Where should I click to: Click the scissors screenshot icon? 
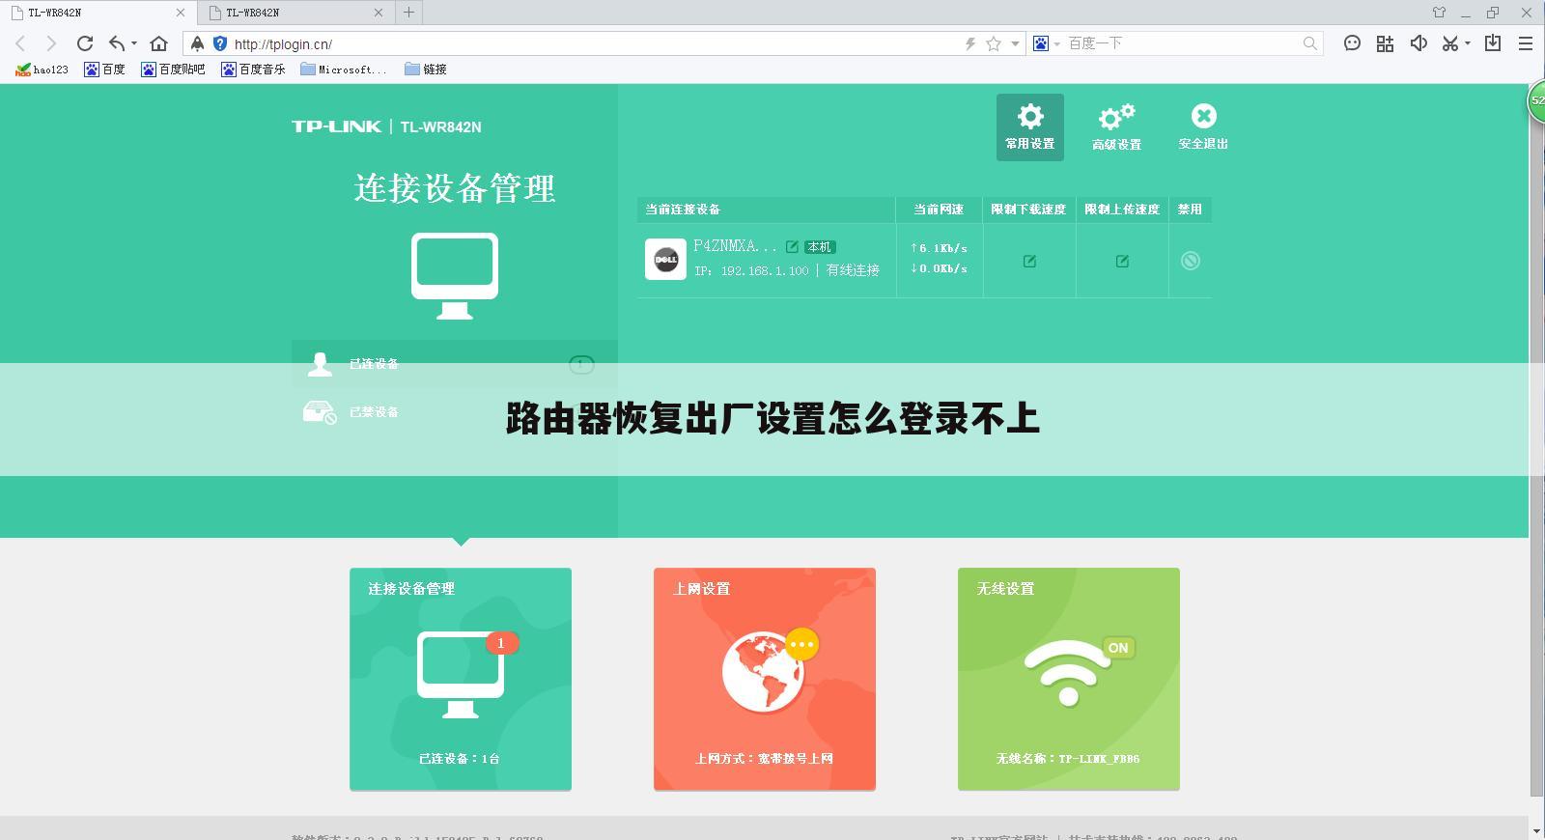tap(1449, 43)
